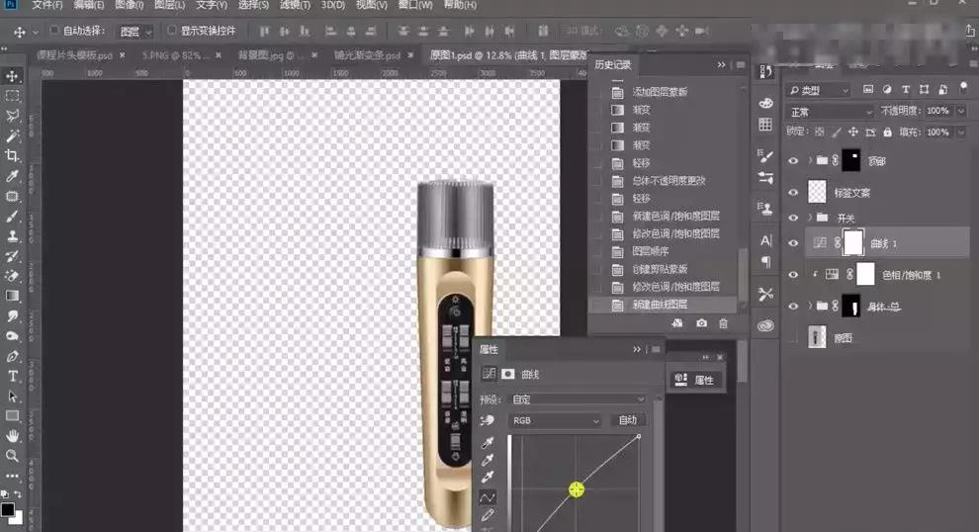Open the 填充 fill dropdown arrow
Viewport: 979px width, 532px height.
[961, 132]
